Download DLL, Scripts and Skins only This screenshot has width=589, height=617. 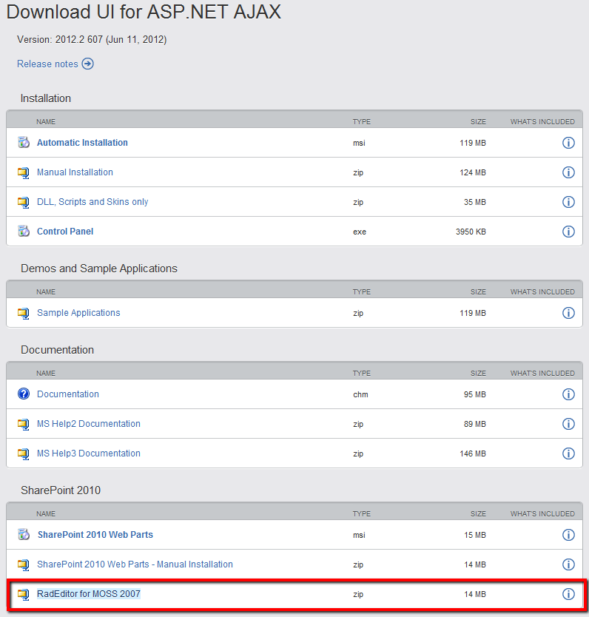click(x=92, y=202)
